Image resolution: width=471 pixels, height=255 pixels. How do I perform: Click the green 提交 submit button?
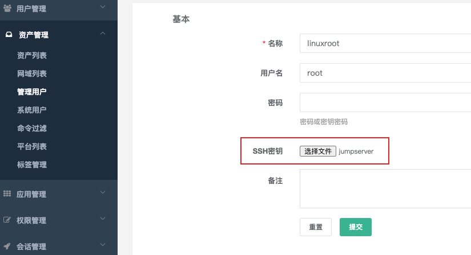[x=356, y=227]
